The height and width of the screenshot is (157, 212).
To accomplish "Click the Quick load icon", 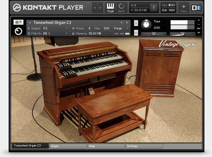I will (x=121, y=8).
